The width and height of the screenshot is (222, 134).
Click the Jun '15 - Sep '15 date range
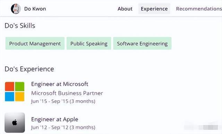pos(63,101)
